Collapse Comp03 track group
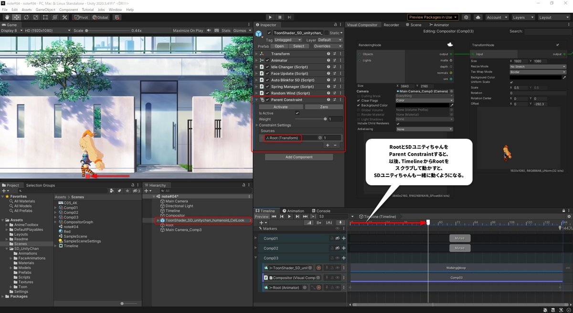573x313 pixels. coord(255,258)
